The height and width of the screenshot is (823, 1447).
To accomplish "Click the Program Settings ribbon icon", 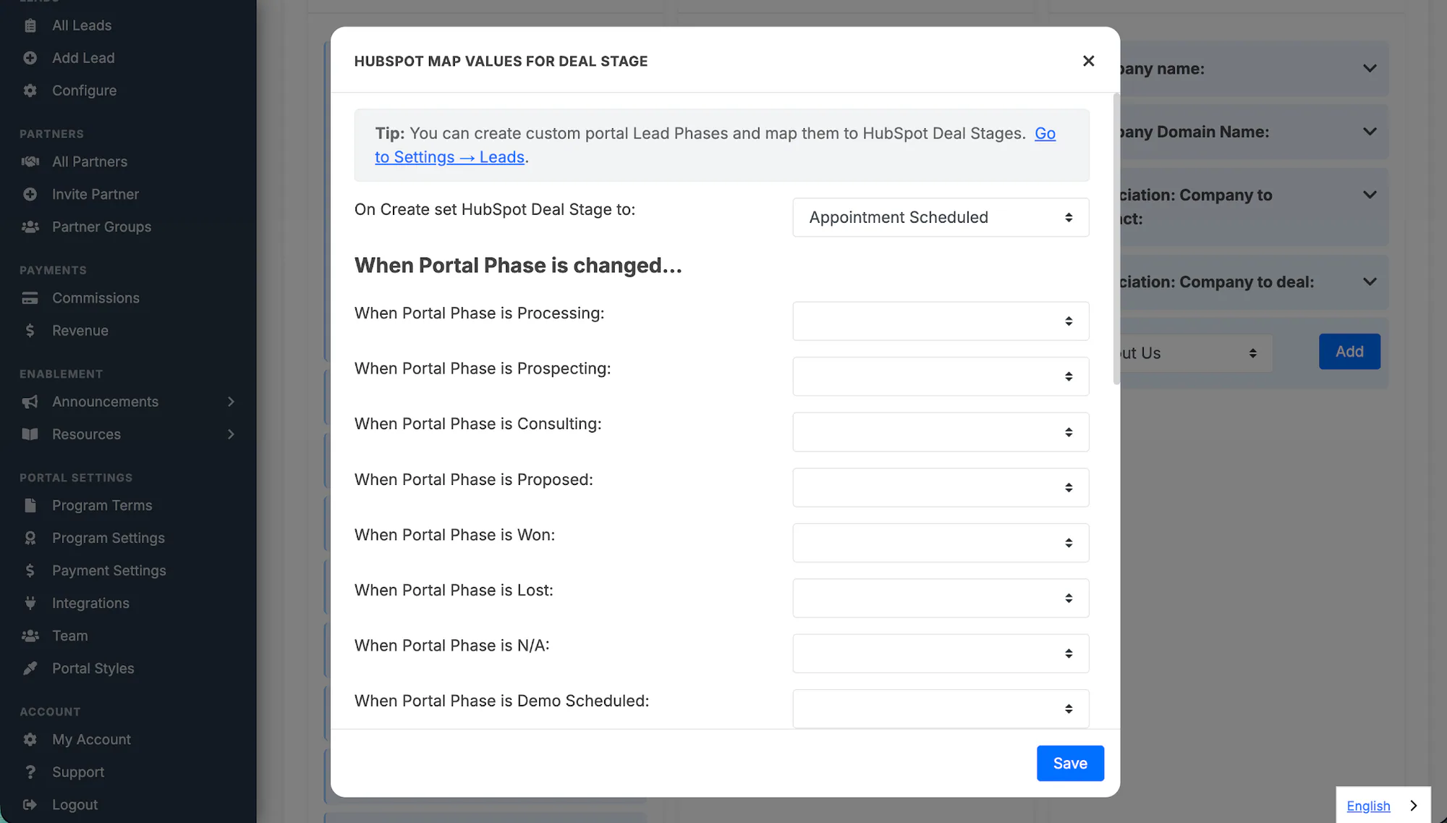I will click(x=30, y=538).
